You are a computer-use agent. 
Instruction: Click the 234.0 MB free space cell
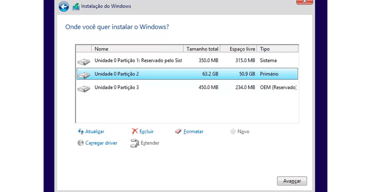pos(245,87)
